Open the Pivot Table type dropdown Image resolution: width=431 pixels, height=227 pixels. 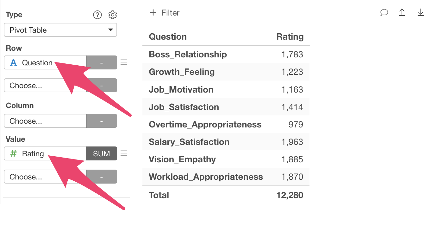pyautogui.click(x=60, y=30)
